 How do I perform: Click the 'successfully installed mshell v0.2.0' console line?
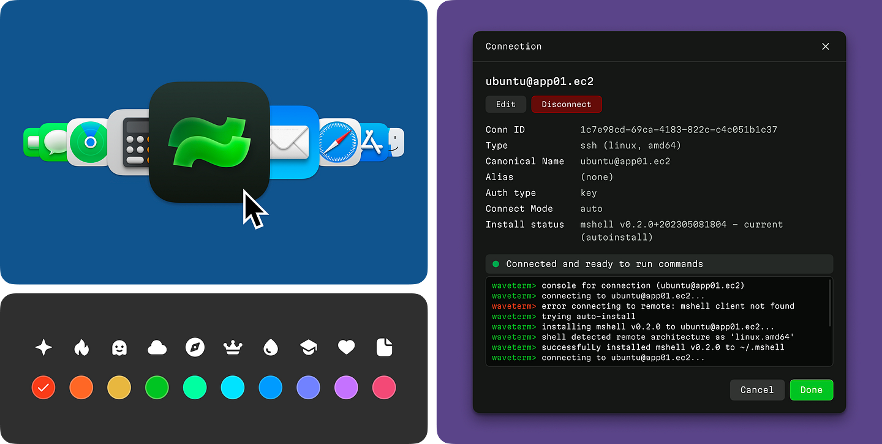click(x=638, y=347)
